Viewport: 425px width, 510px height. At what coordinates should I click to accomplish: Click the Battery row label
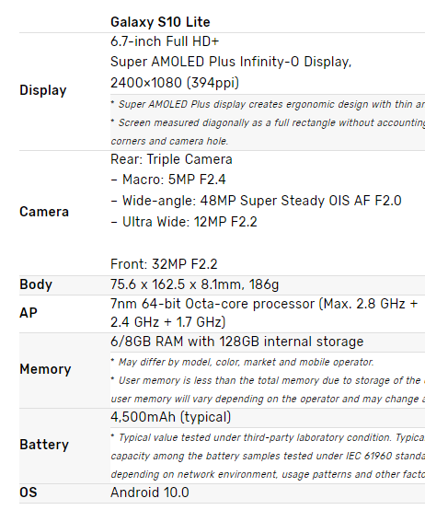pos(44,445)
